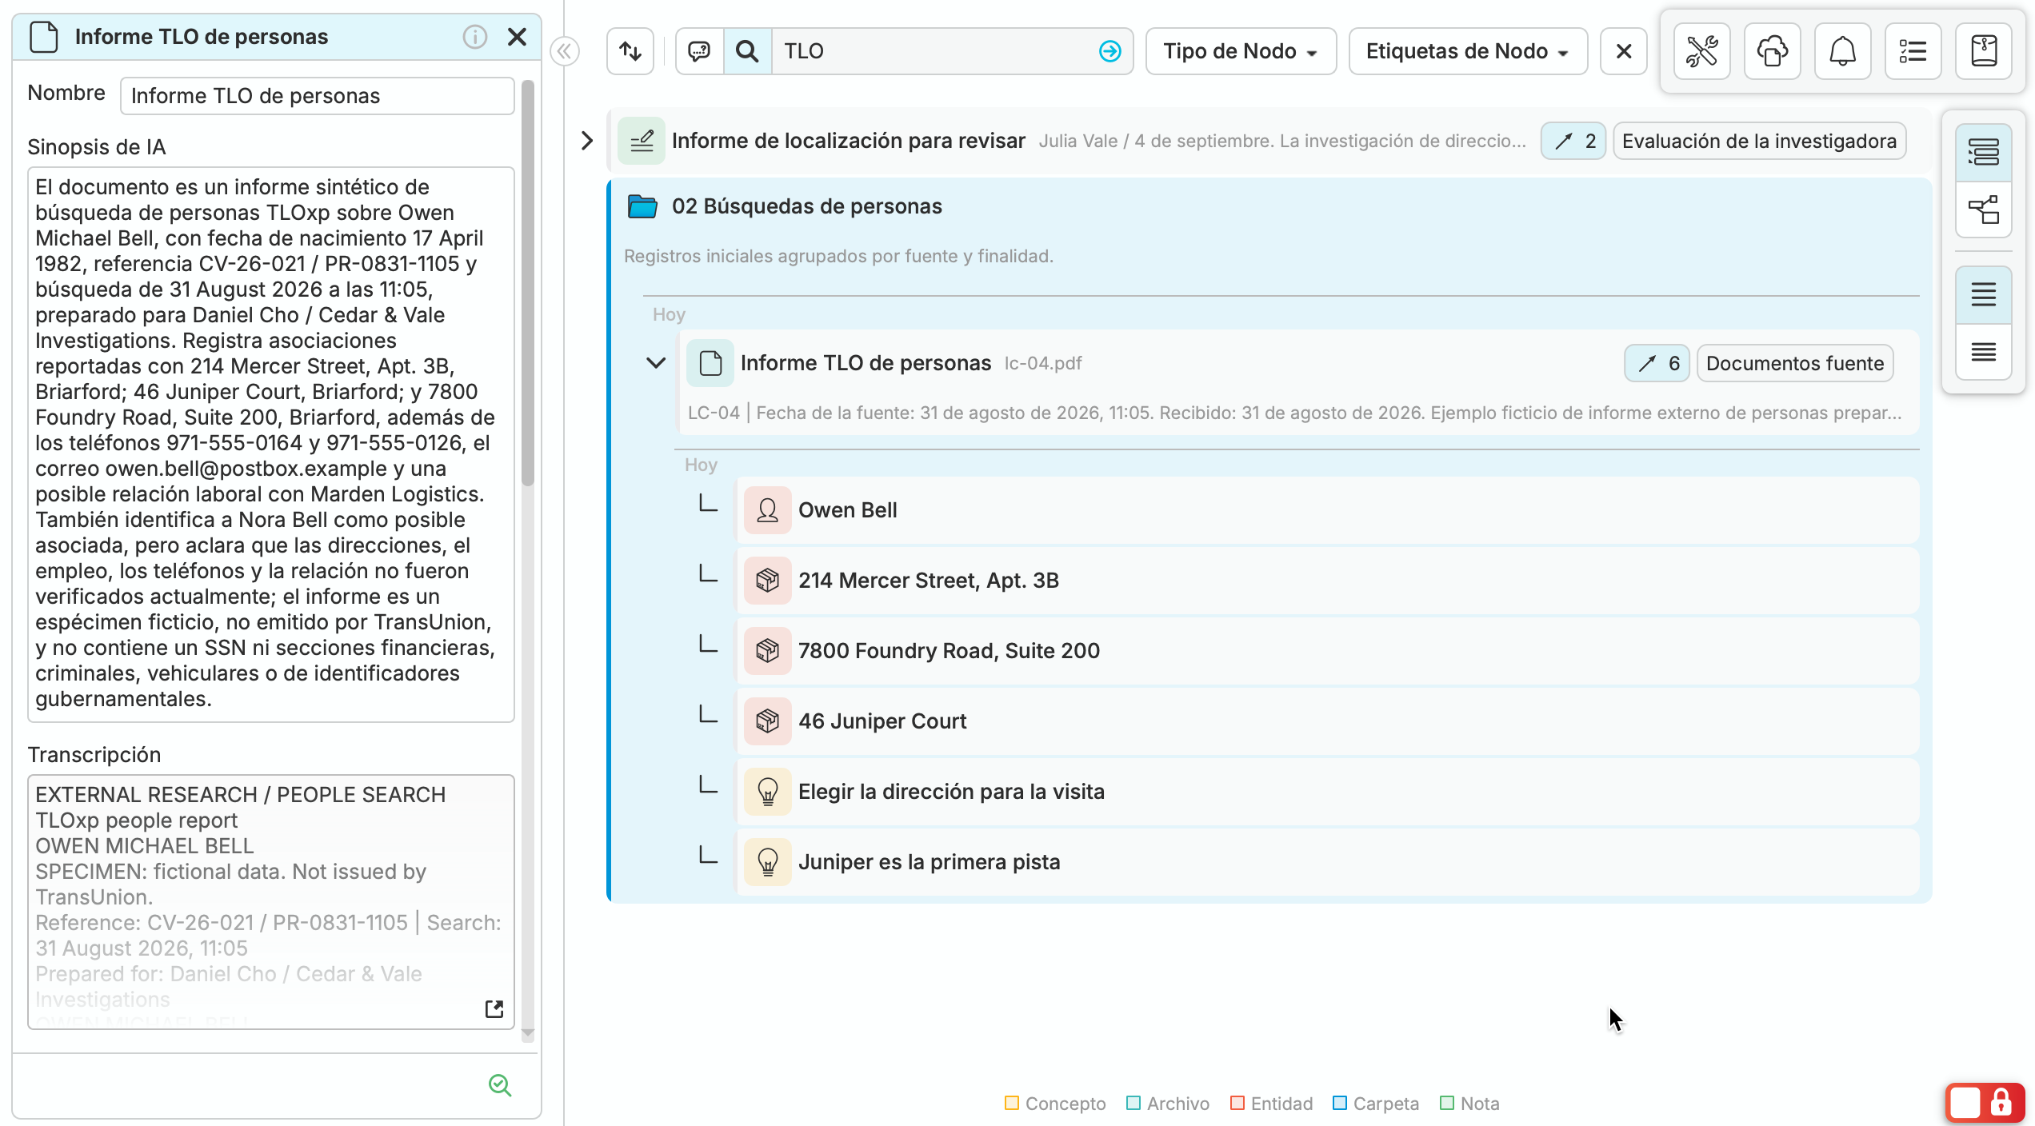The width and height of the screenshot is (2035, 1126).
Task: Submit the TLO search with arrow icon
Action: pyautogui.click(x=1109, y=51)
